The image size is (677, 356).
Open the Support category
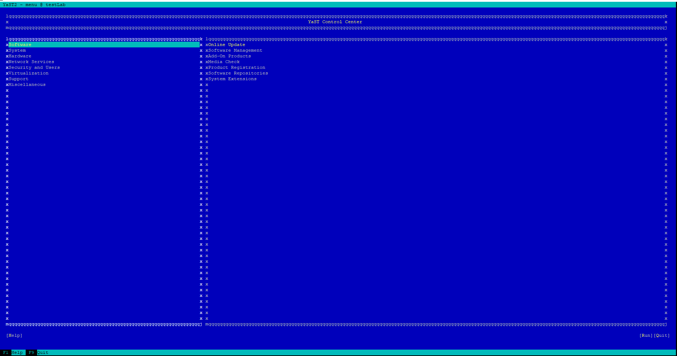click(x=19, y=79)
